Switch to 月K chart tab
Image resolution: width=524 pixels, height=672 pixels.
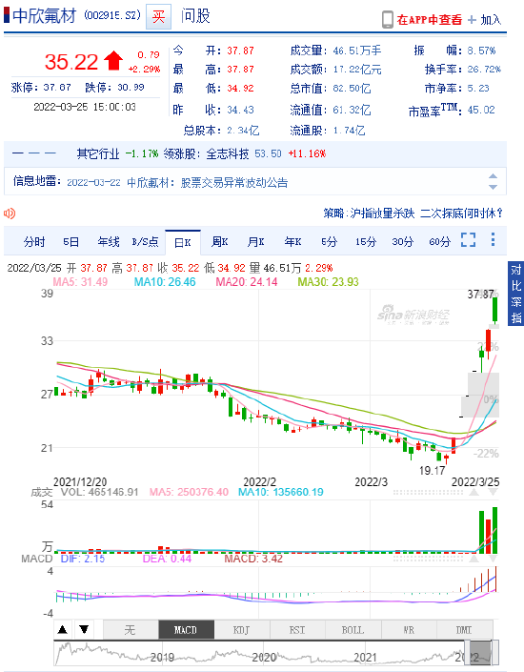click(x=255, y=242)
